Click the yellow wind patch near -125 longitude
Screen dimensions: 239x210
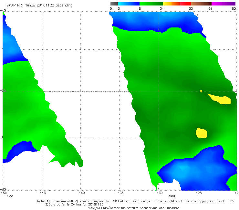(x=202, y=133)
